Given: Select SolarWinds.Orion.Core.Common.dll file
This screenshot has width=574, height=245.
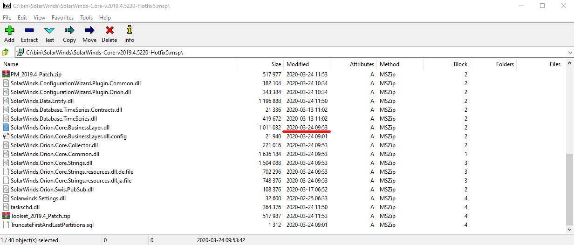Looking at the screenshot, I should click(55, 154).
